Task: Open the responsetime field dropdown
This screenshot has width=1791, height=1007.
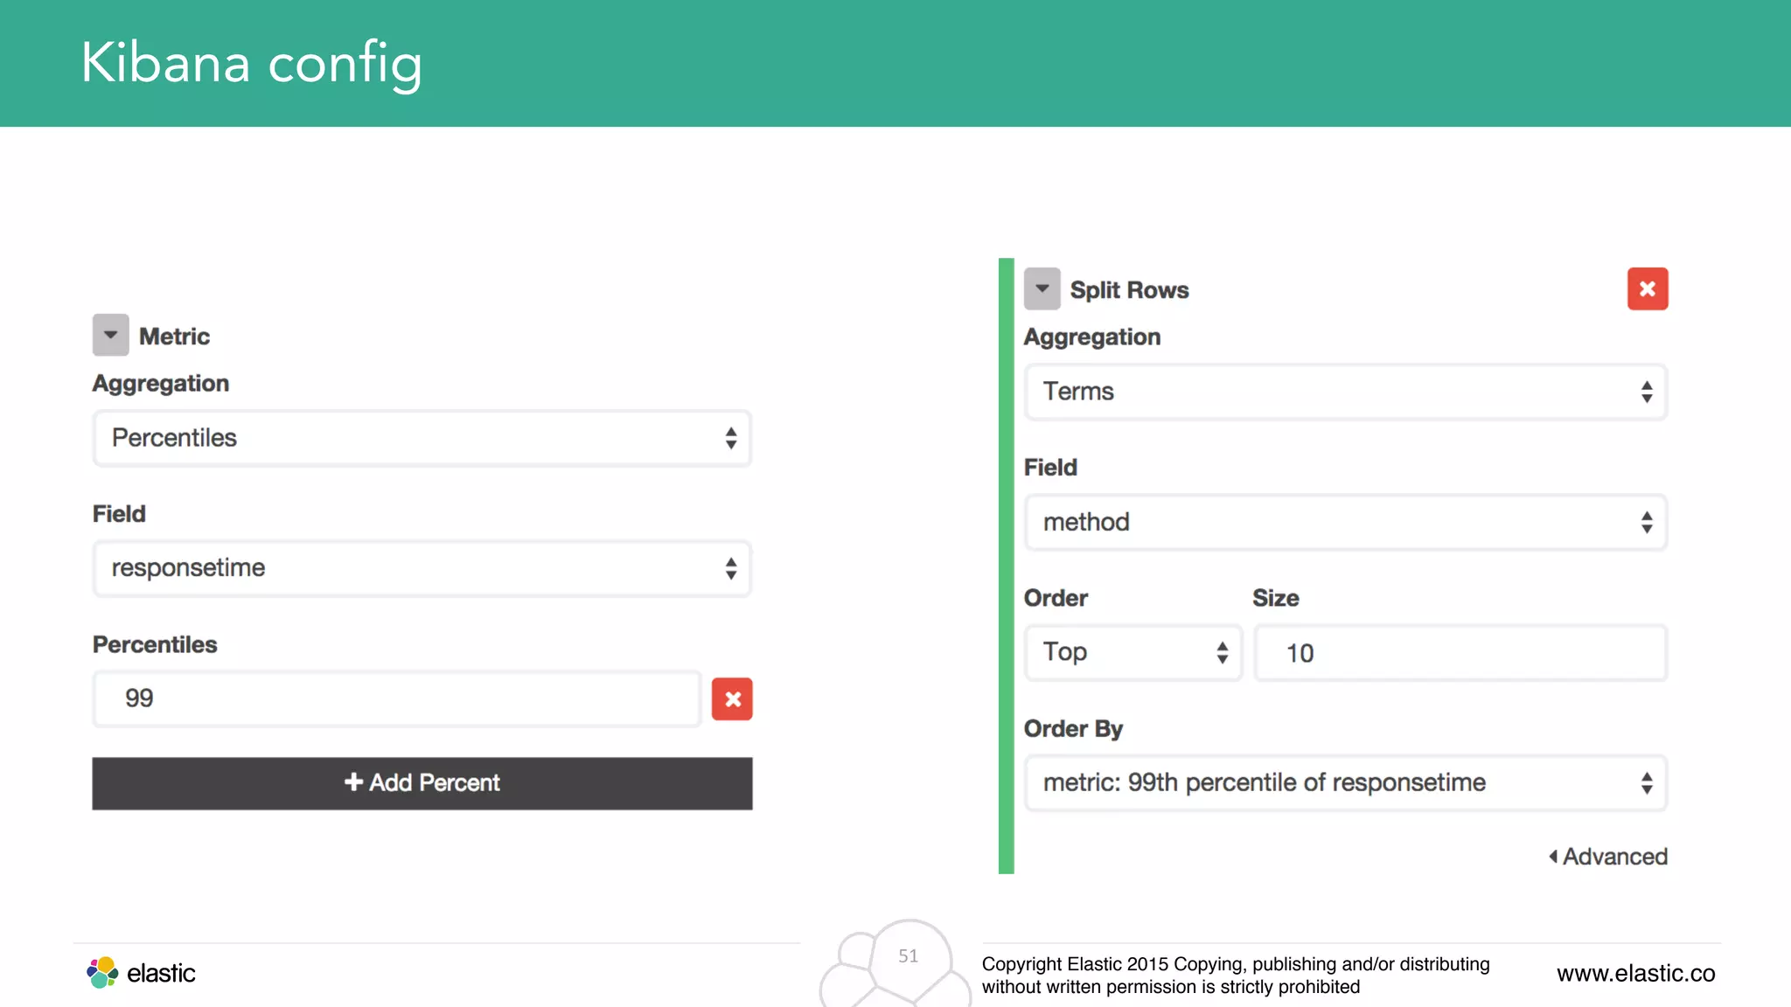Action: 422,568
